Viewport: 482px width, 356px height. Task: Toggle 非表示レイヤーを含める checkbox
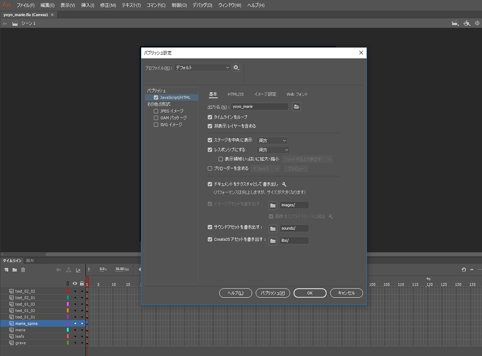coord(210,126)
